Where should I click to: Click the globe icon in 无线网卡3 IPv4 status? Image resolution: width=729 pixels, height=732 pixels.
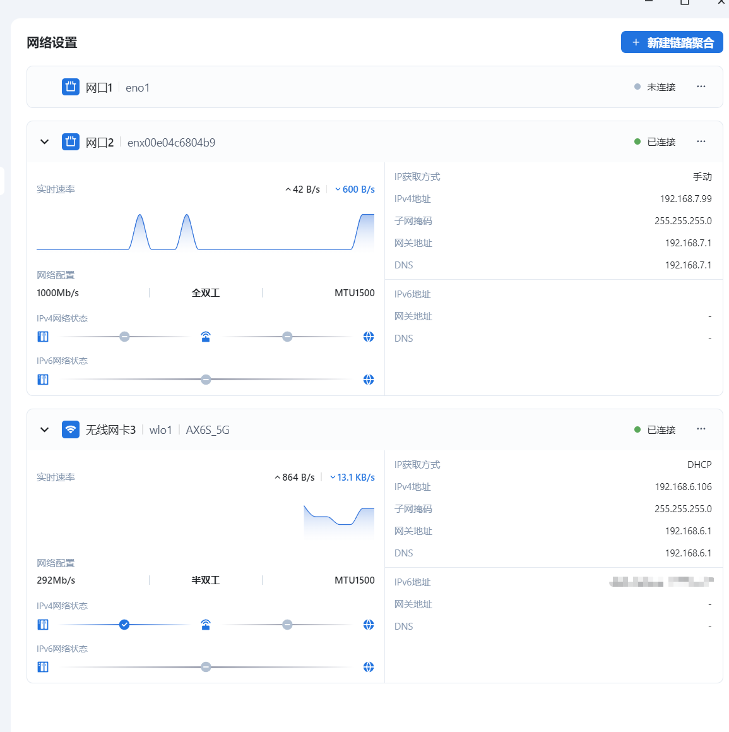pos(369,625)
